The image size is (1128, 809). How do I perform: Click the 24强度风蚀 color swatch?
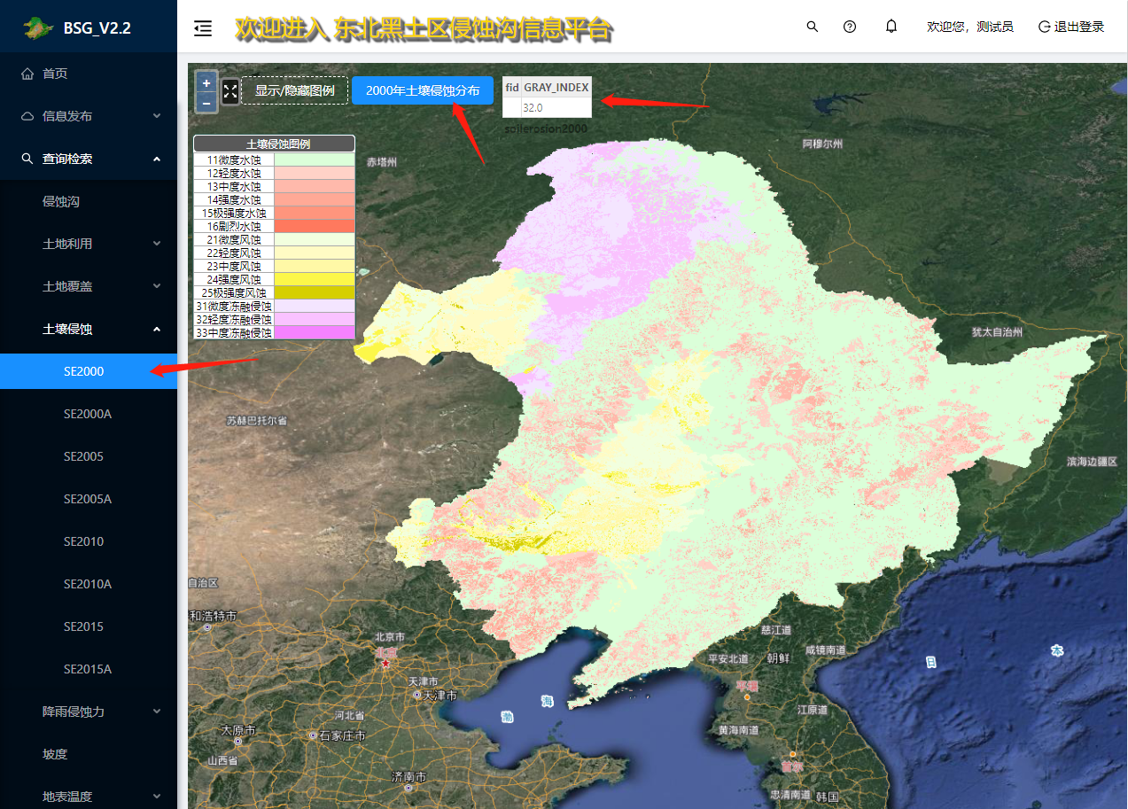[x=314, y=279]
